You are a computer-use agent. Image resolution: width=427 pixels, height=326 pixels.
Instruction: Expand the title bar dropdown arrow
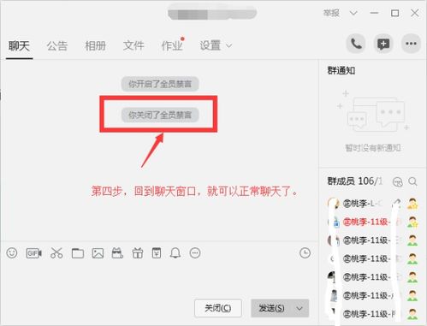(353, 13)
